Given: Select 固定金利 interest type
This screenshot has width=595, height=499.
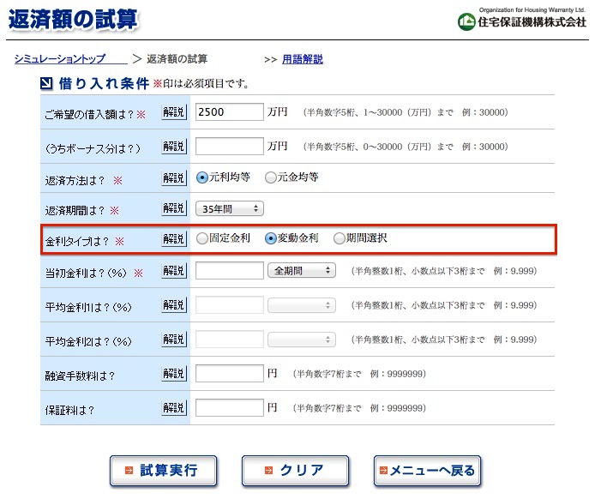Looking at the screenshot, I should pyautogui.click(x=202, y=238).
